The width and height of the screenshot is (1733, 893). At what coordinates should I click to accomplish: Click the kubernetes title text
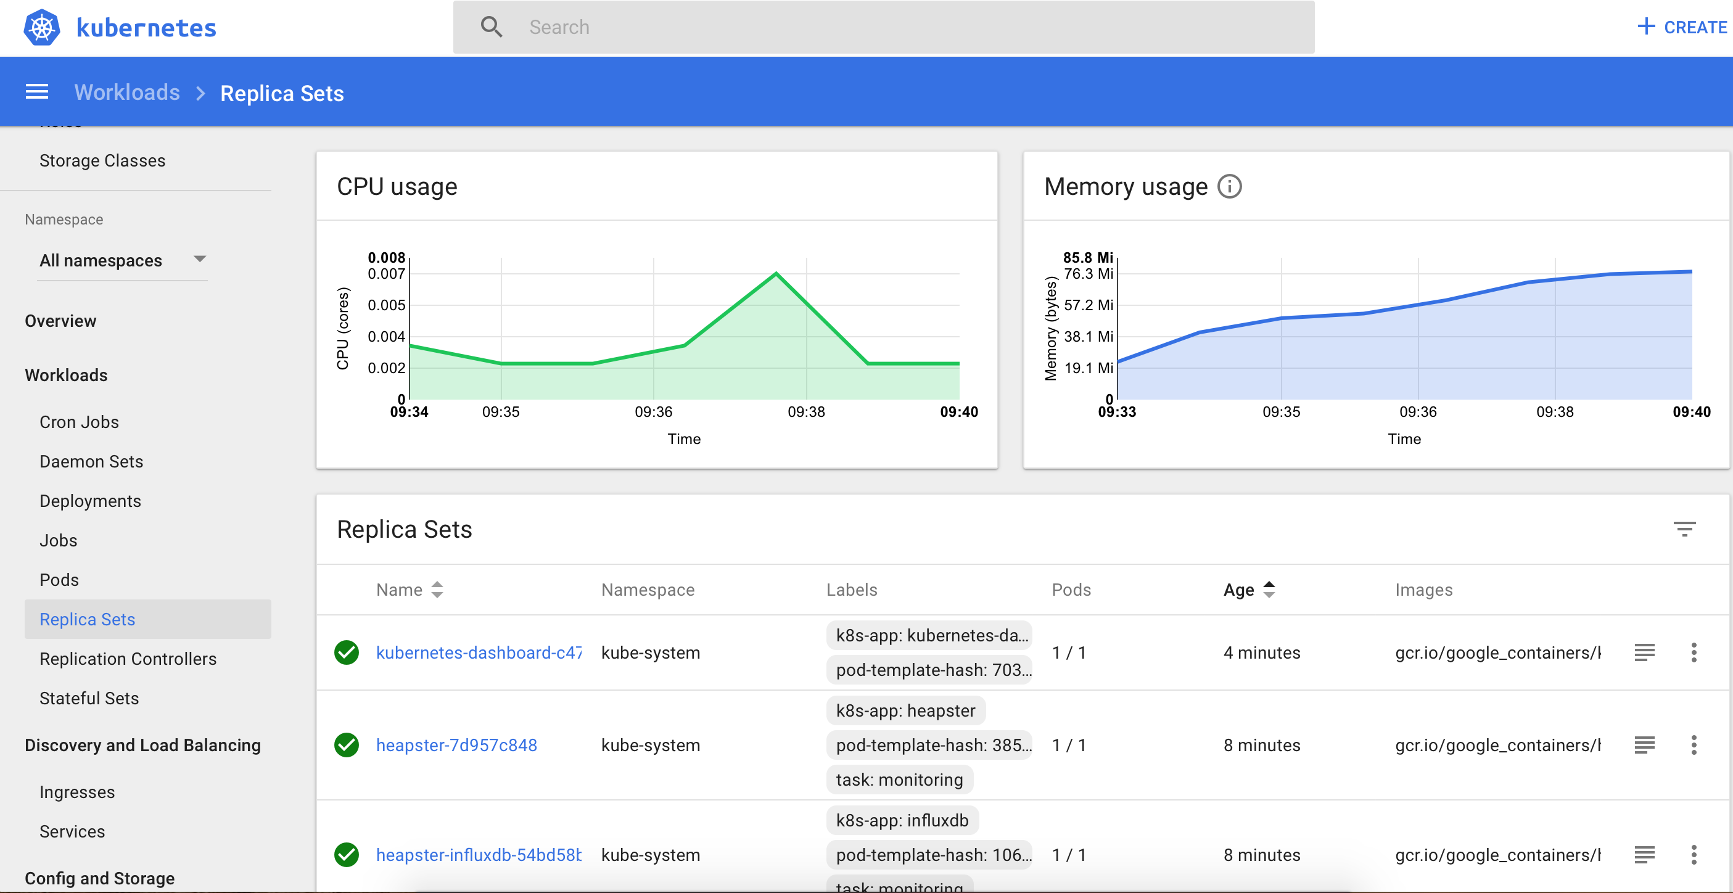tap(147, 28)
